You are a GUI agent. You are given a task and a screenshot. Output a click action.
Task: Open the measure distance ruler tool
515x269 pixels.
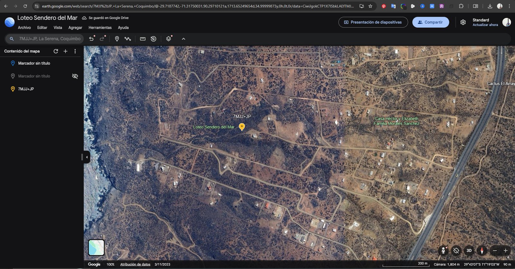tap(143, 39)
